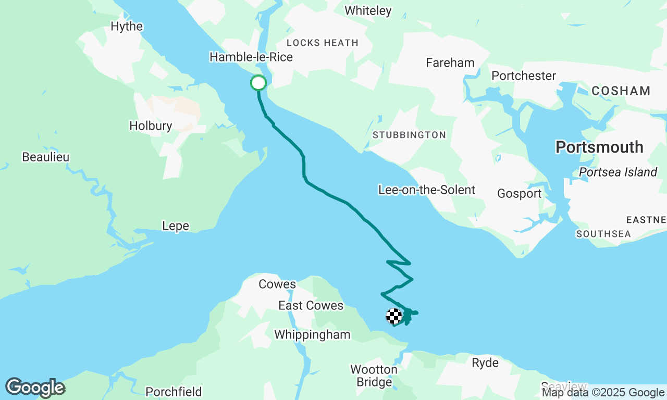
Task: Click the Hythe town label
Action: click(127, 27)
